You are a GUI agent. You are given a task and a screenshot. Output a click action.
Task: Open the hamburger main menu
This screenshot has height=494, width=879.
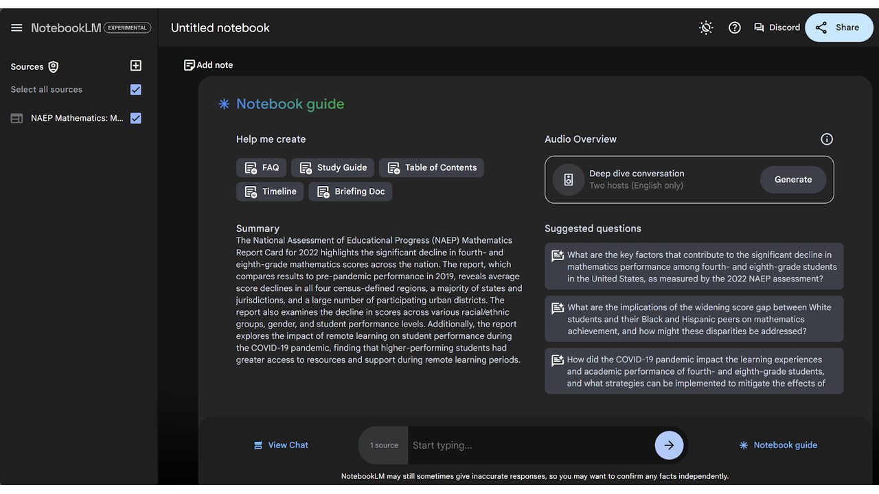[16, 27]
